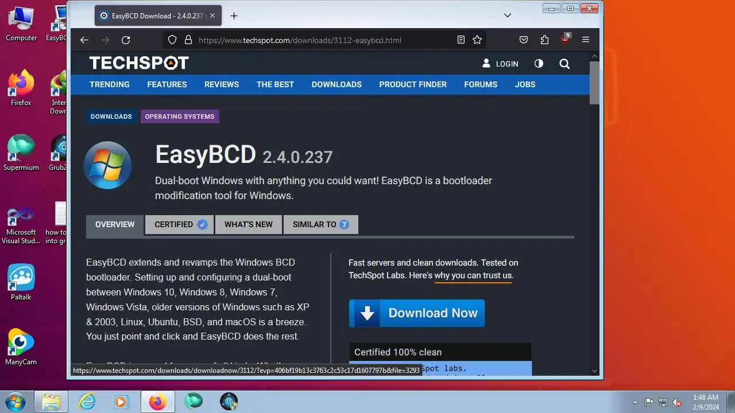
Task: Show hidden tray icons arrow
Action: pos(635,402)
